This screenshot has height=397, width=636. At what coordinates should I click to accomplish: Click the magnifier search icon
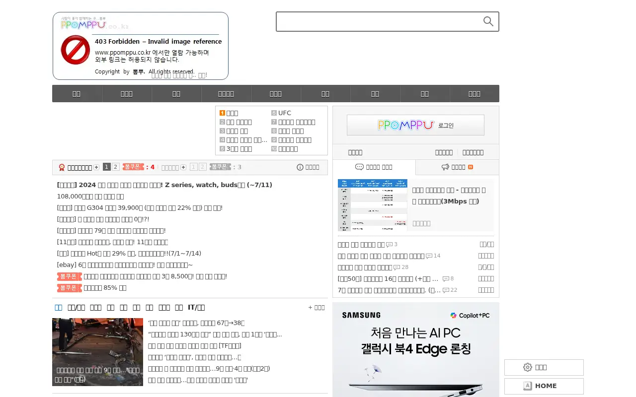tap(488, 21)
